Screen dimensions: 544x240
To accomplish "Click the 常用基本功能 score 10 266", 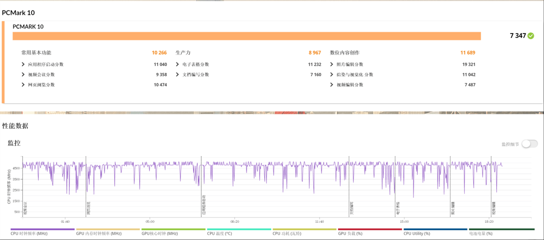I will [x=159, y=53].
